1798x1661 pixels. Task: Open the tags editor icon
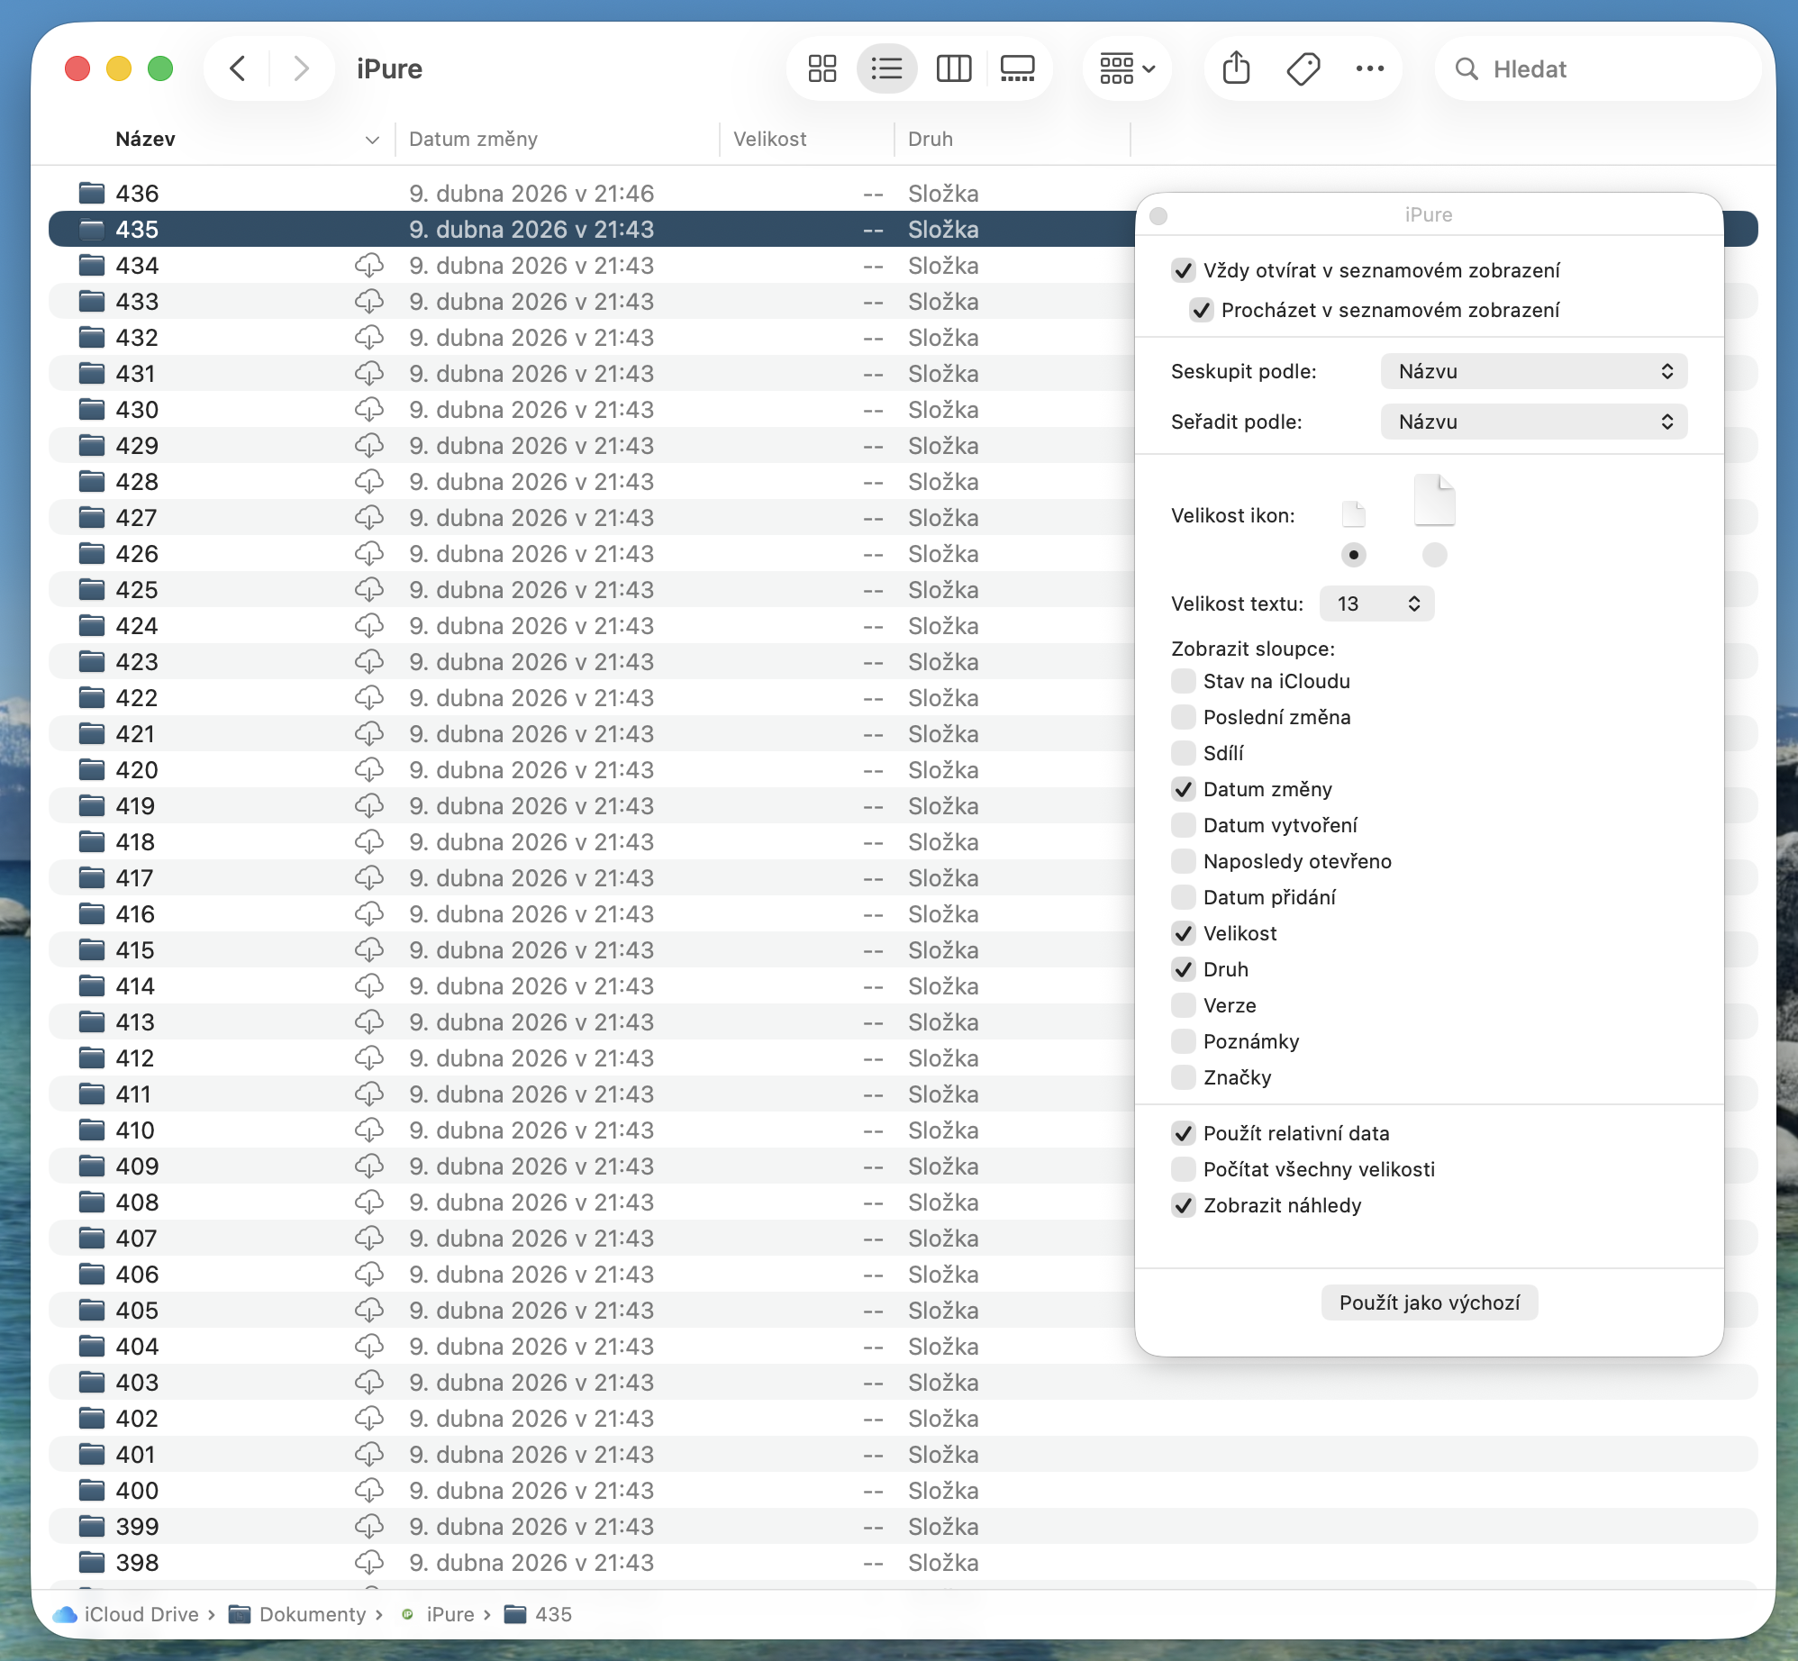pos(1303,68)
